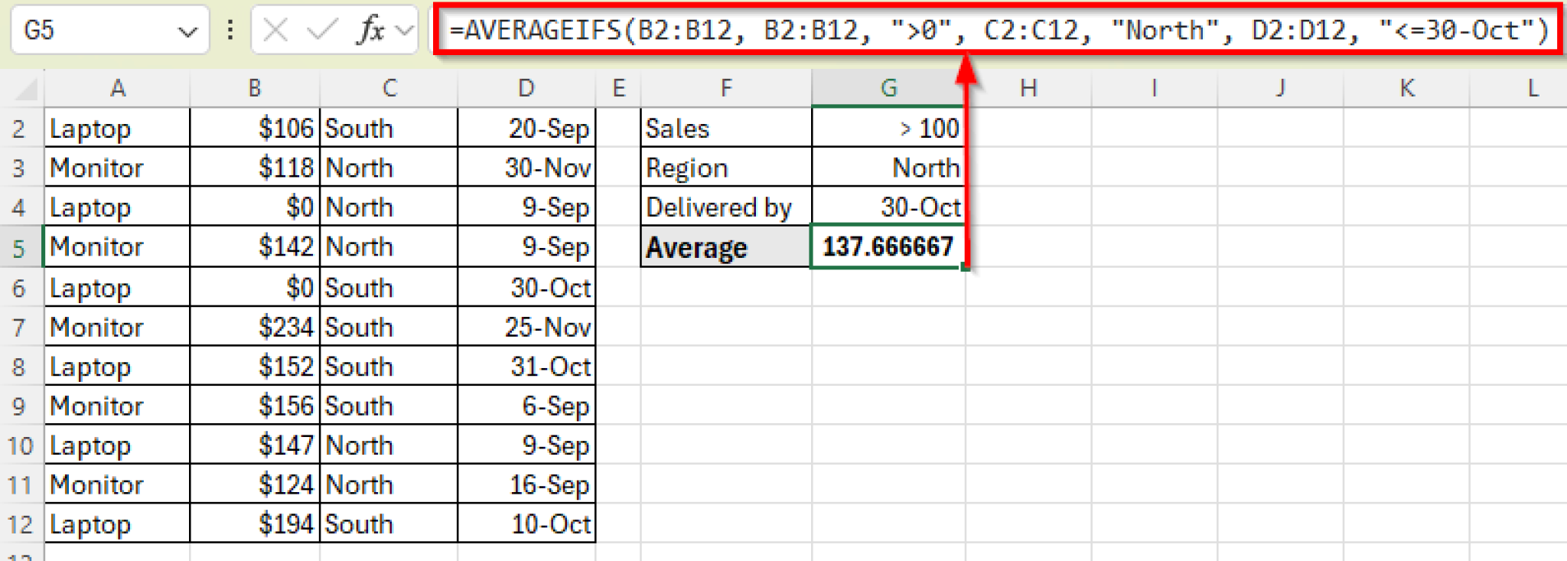This screenshot has height=561, width=1567.
Task: Select the $194 sales value cell
Action: click(254, 523)
